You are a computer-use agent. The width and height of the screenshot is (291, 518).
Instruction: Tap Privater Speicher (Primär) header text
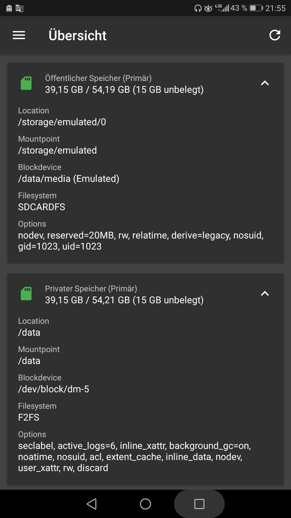point(91,289)
